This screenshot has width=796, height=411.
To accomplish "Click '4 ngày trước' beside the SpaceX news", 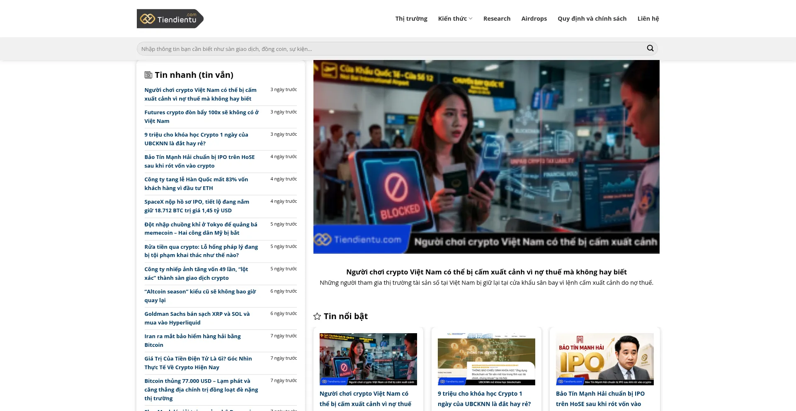I will pyautogui.click(x=284, y=201).
